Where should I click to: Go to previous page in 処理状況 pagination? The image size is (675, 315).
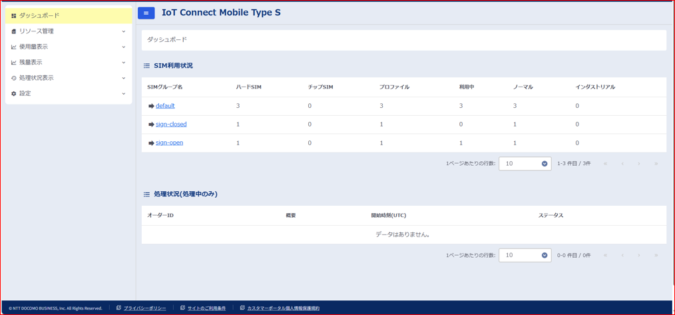(x=622, y=256)
